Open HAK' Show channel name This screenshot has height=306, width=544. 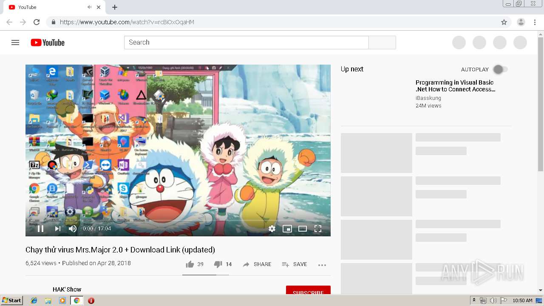point(67,289)
